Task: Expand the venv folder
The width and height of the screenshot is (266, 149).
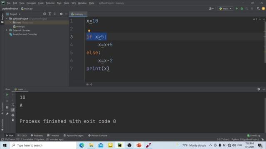Action: tap(10, 22)
